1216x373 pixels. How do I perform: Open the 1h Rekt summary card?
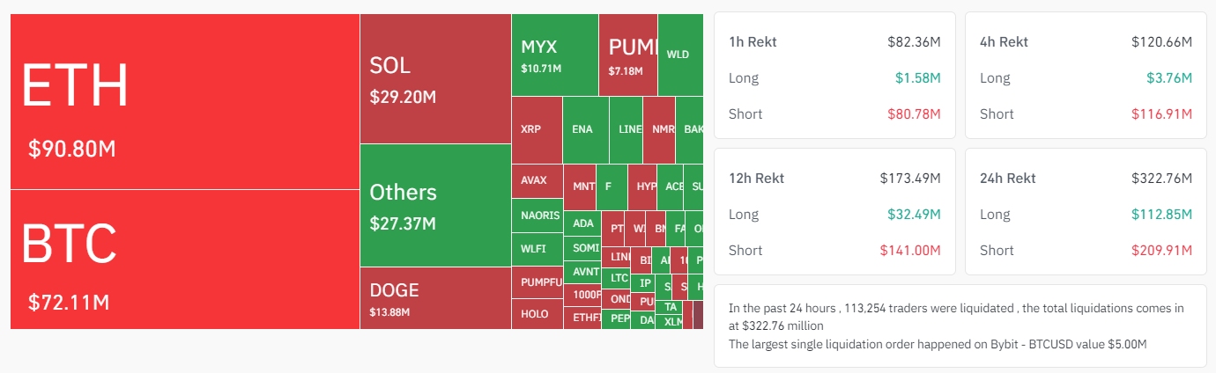[834, 75]
